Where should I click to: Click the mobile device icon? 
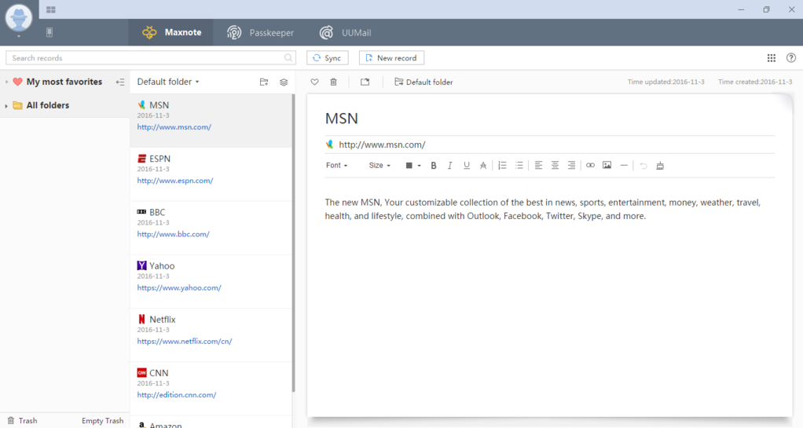click(49, 33)
